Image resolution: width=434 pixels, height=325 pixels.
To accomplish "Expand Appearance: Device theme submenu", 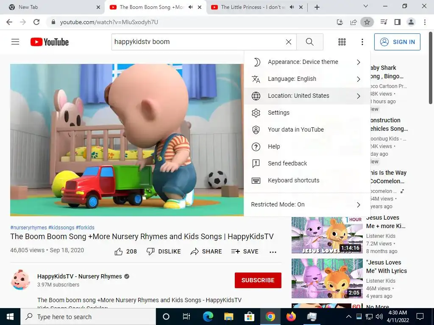I will tap(307, 62).
